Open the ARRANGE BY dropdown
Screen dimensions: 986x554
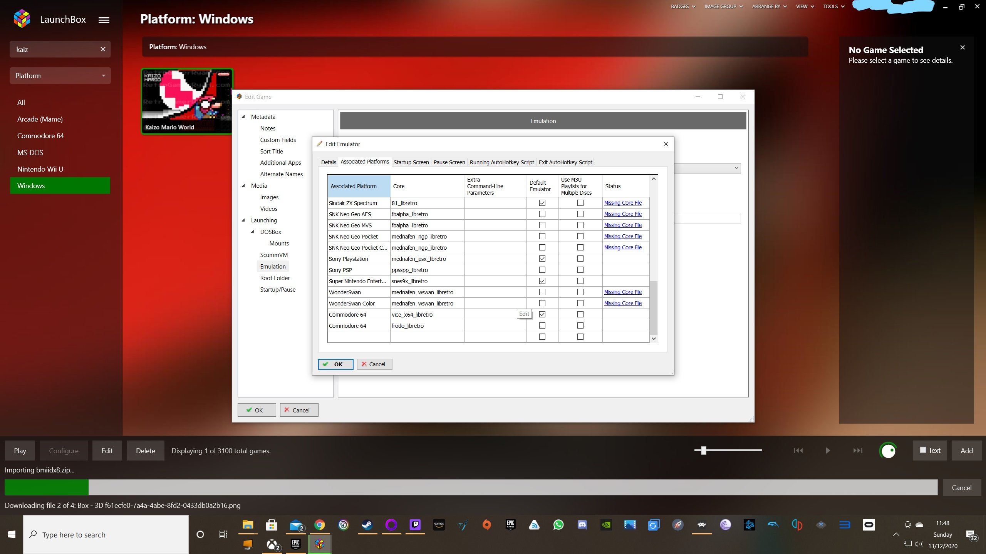coord(769,7)
